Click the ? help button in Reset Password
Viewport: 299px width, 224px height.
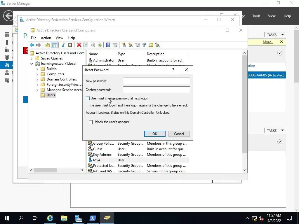[x=173, y=70]
